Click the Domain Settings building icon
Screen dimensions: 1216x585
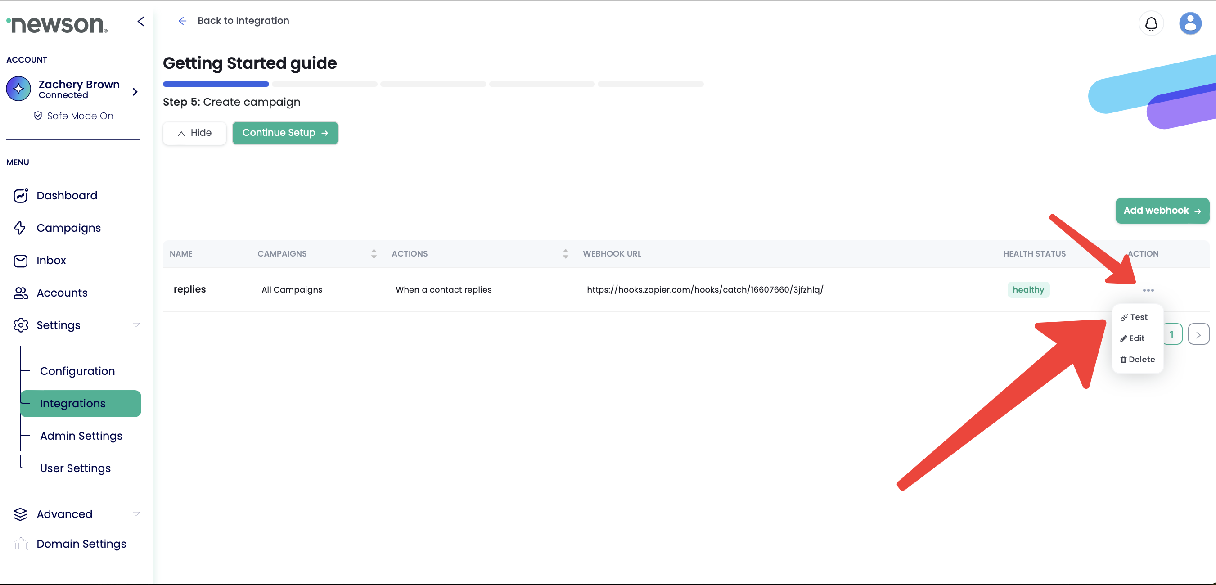click(20, 544)
